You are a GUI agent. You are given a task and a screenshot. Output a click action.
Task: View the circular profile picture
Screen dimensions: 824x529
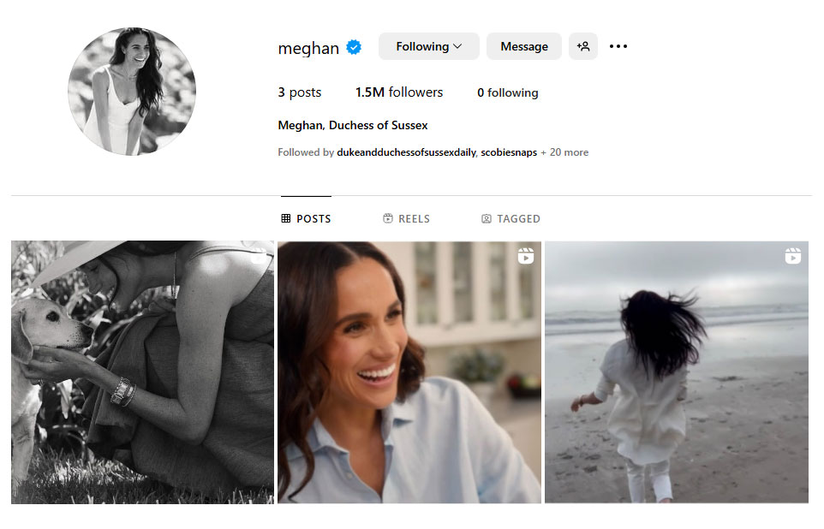point(132,92)
